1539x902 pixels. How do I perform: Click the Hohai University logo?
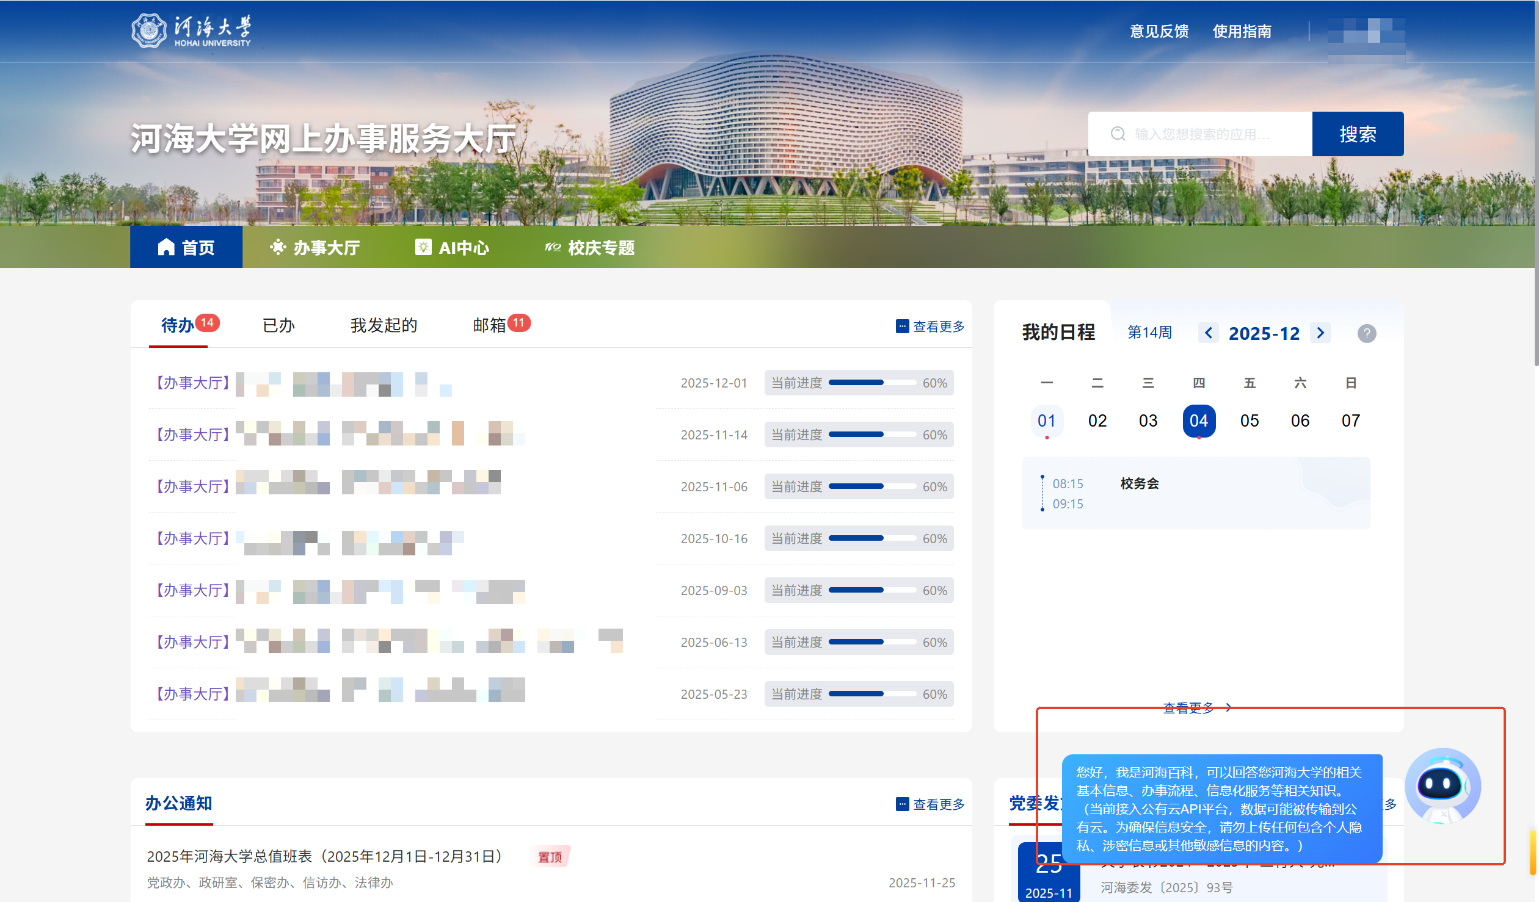[191, 31]
